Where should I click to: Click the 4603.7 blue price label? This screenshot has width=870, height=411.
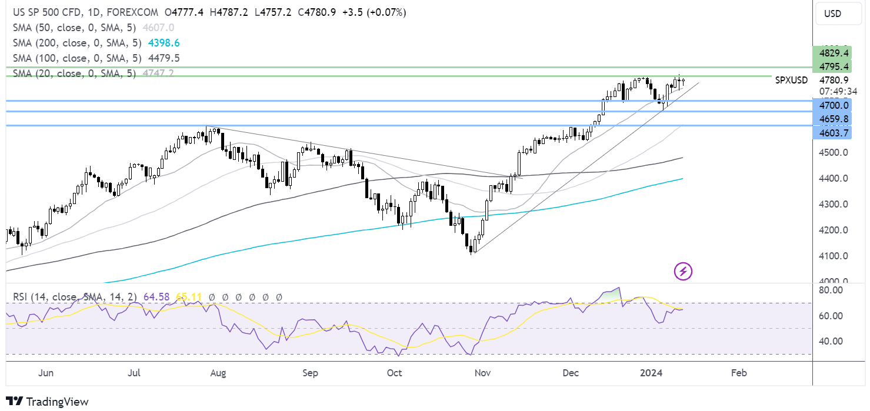(832, 133)
